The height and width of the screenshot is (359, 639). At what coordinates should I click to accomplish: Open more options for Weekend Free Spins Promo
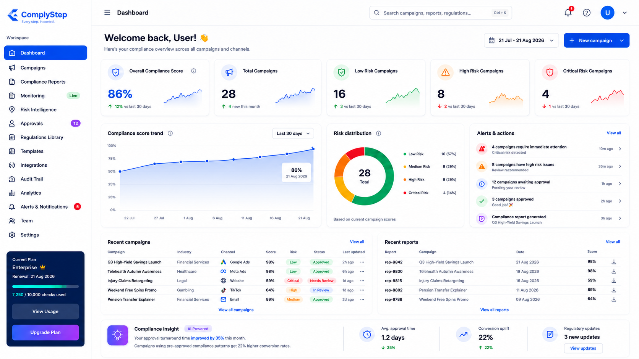362,290
